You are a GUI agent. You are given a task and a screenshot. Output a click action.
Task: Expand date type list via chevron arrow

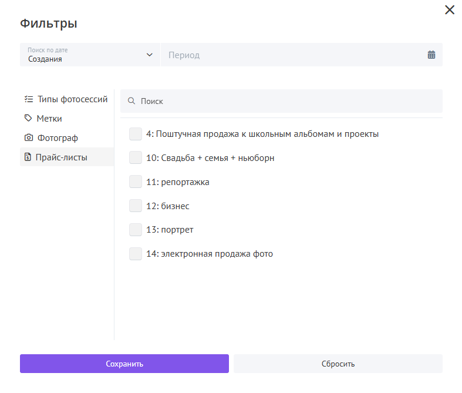[150, 55]
